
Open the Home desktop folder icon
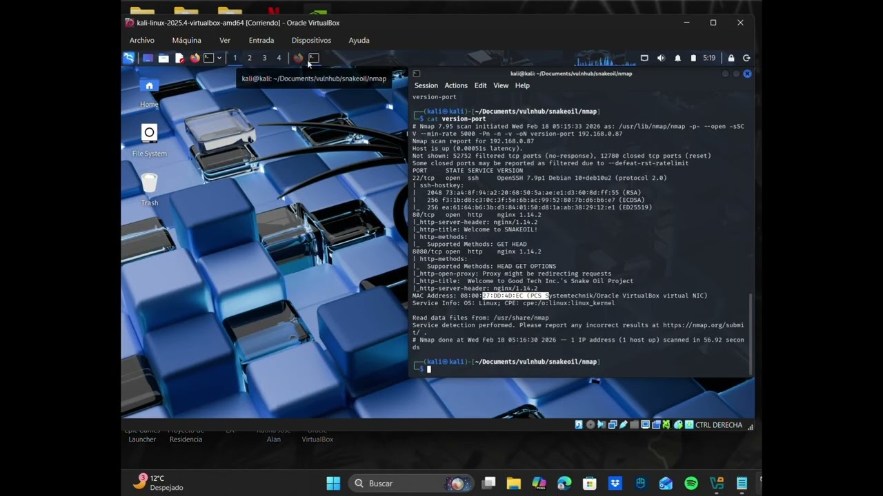[x=149, y=92]
